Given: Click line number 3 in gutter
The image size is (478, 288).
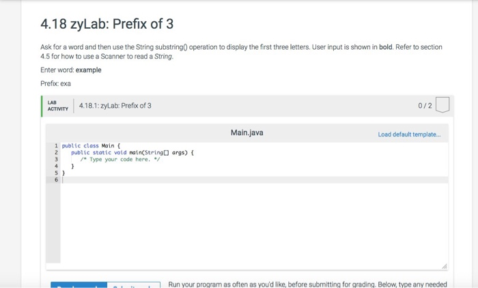Looking at the screenshot, I should 56,159.
